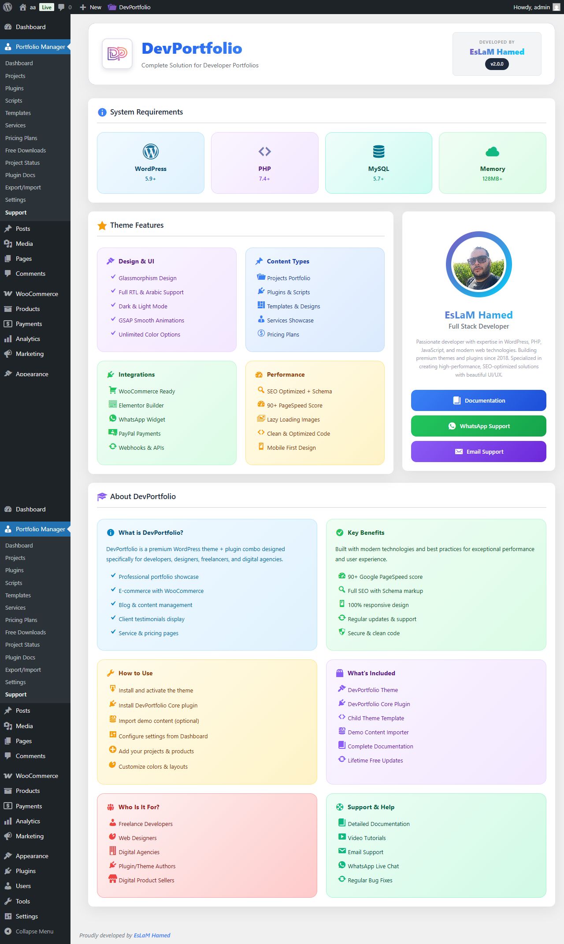564x944 pixels.
Task: Click the life ring icon beside Support & Help
Action: pyautogui.click(x=340, y=807)
